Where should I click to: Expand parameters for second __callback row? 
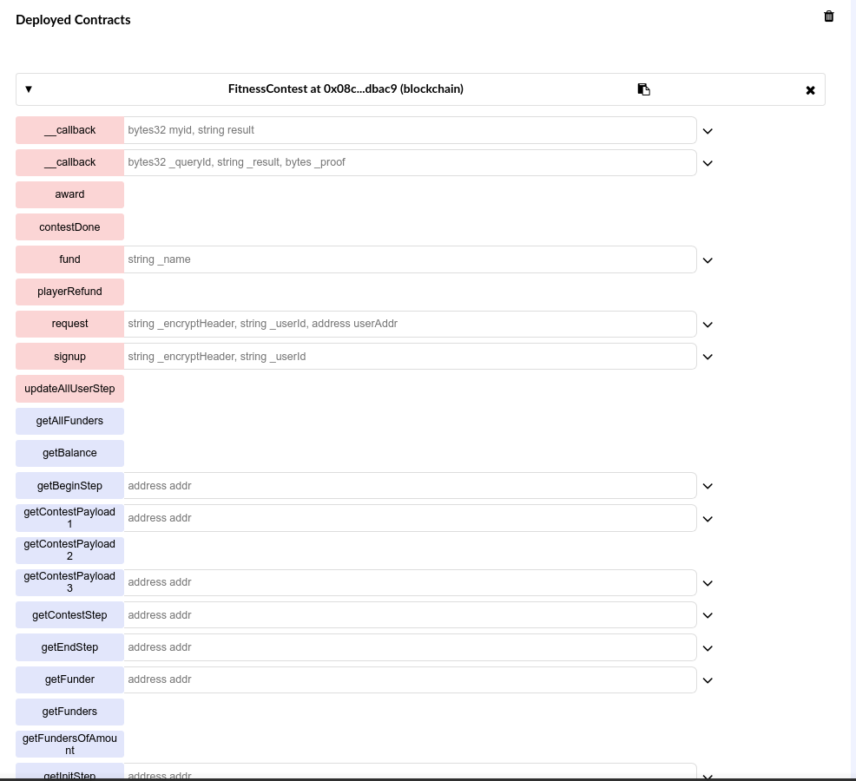(x=708, y=163)
